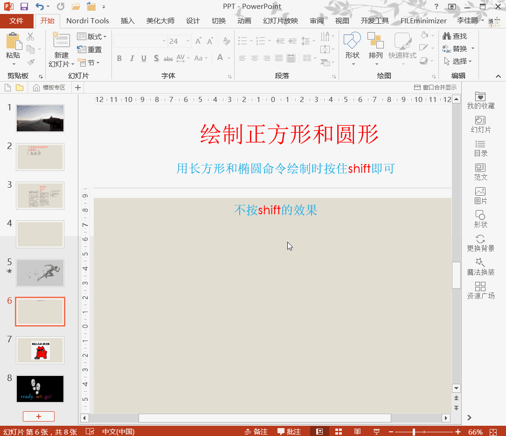Click the Format Painter brush icon

click(x=31, y=62)
